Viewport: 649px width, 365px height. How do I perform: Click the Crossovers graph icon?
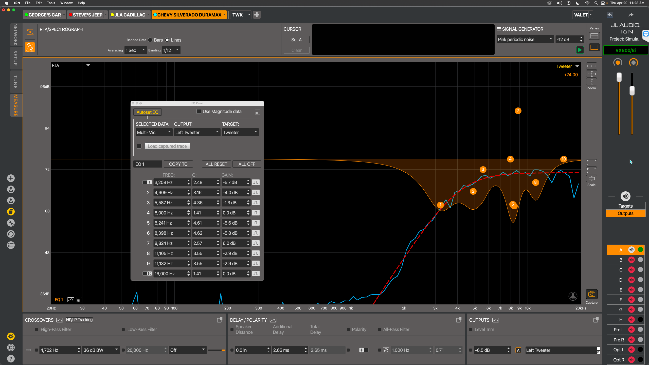point(59,320)
